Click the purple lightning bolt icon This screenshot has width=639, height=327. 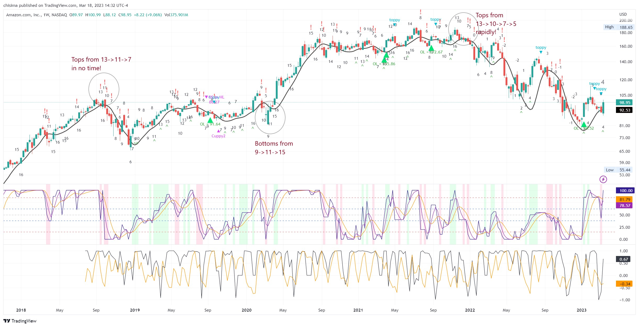click(x=603, y=179)
